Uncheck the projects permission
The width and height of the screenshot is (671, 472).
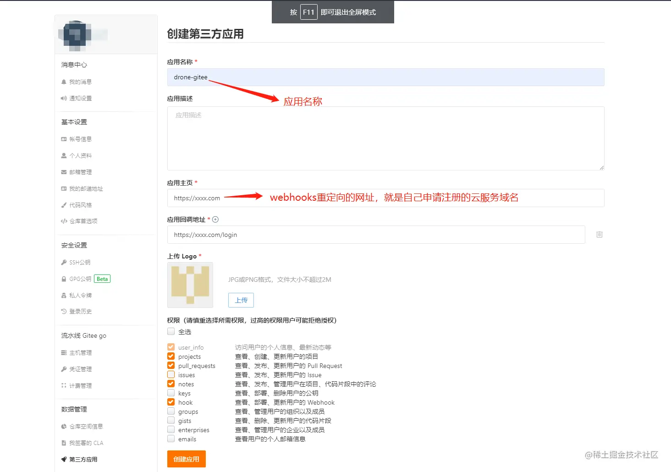[171, 357]
